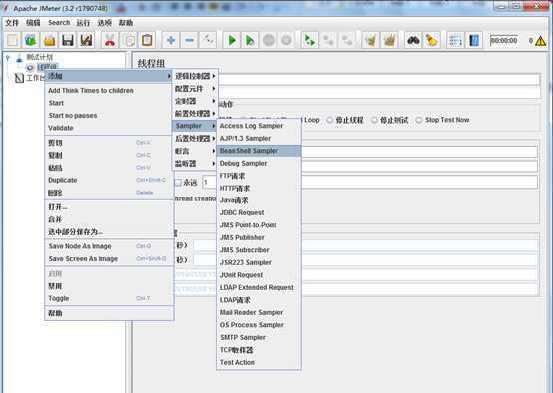553x393 pixels.
Task: Click Validate in context menu
Action: [109, 128]
